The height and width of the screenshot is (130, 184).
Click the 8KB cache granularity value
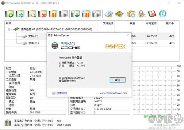(x=32, y=90)
